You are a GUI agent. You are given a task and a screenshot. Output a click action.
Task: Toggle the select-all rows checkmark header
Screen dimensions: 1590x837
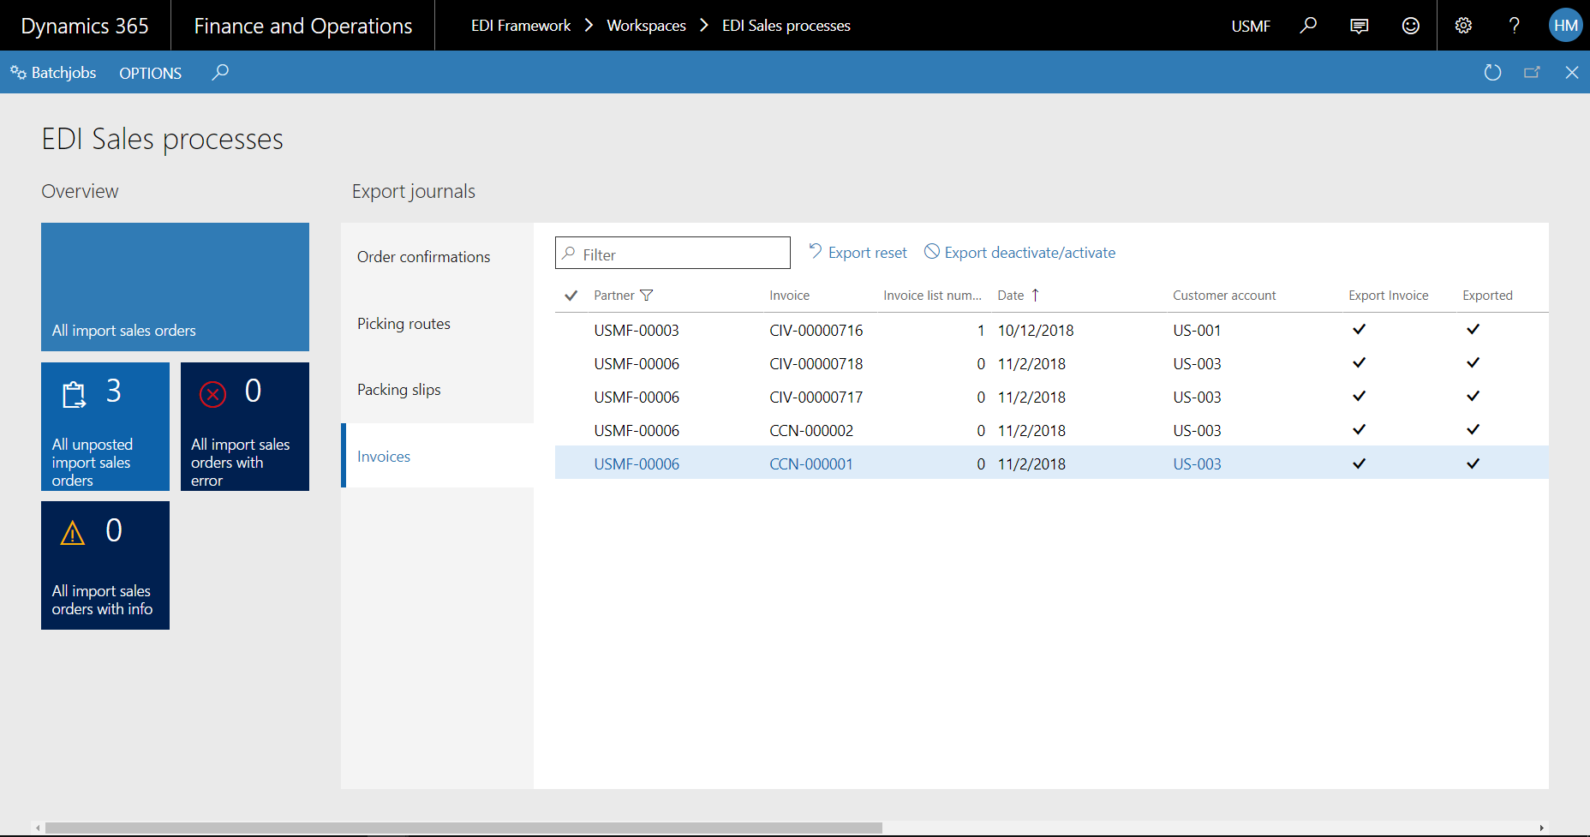tap(571, 296)
